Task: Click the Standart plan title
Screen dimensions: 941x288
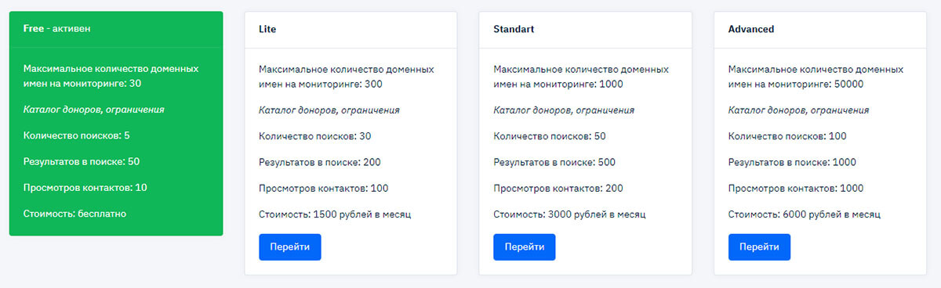Action: coord(514,29)
